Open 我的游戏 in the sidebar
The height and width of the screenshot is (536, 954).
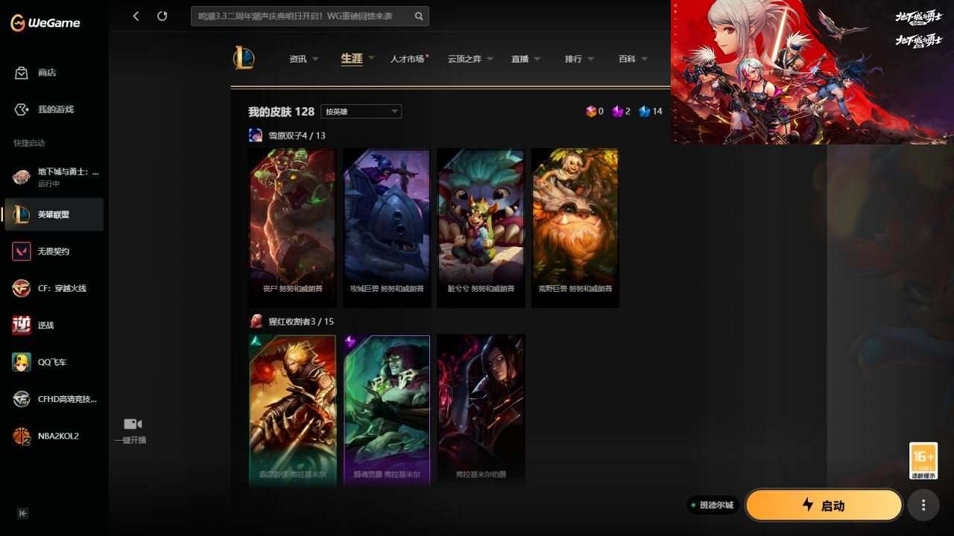[x=54, y=109]
